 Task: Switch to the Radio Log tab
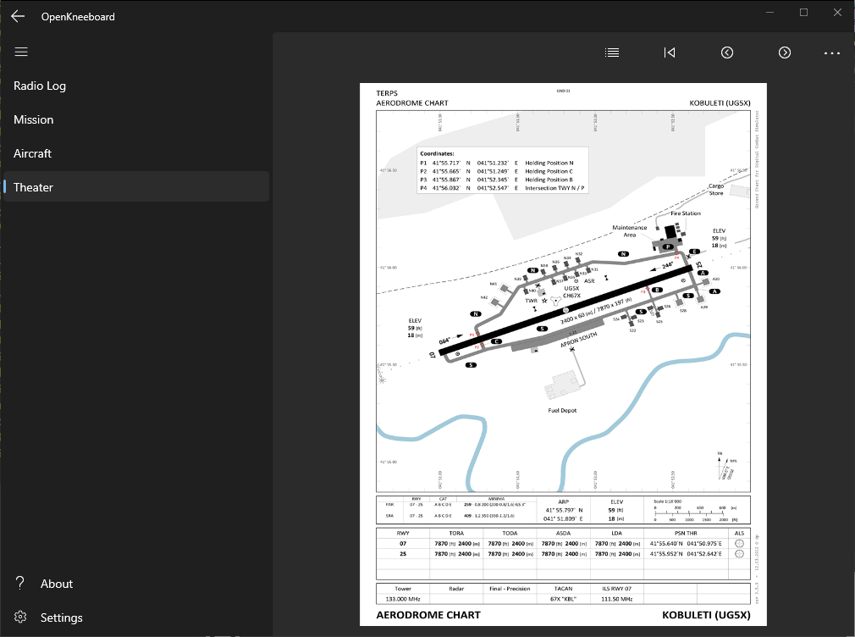pyautogui.click(x=40, y=86)
